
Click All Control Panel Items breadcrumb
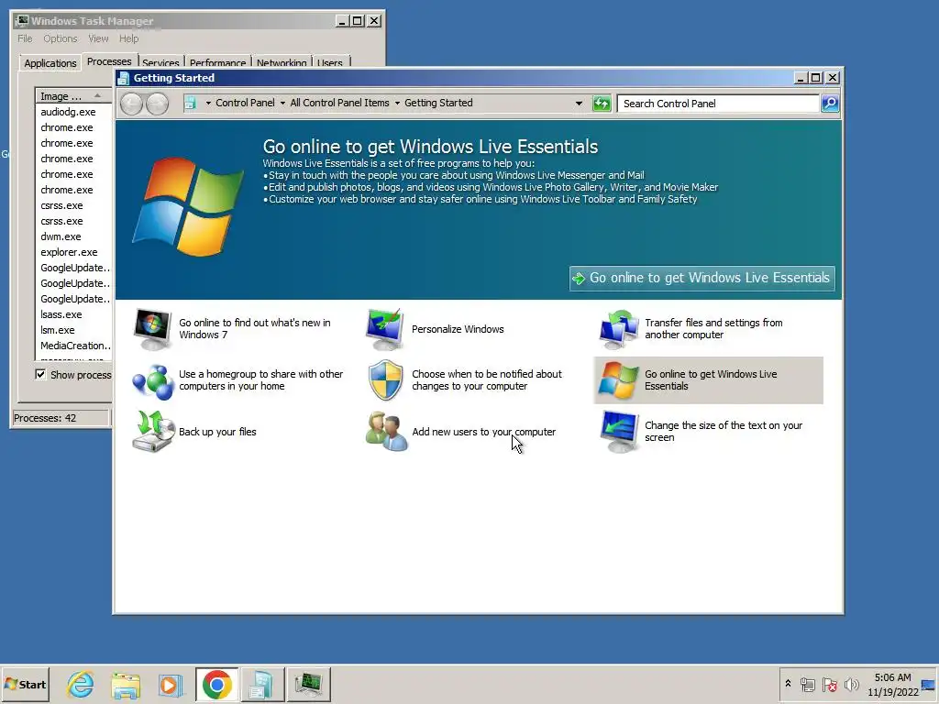[x=339, y=103]
